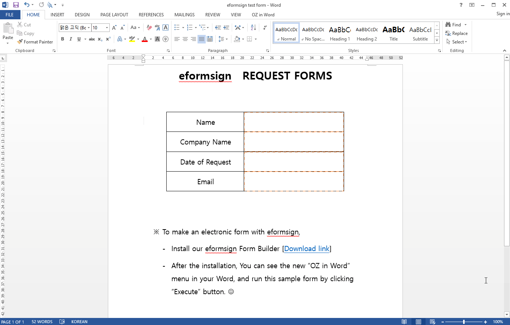The width and height of the screenshot is (510, 325).
Task: Apply distributed alignment
Action: [x=210, y=39]
